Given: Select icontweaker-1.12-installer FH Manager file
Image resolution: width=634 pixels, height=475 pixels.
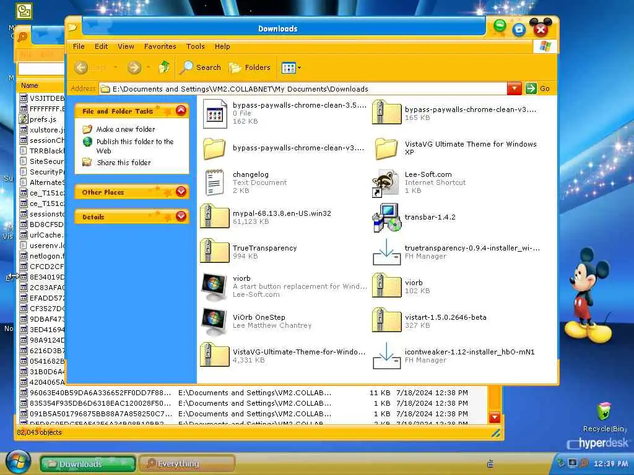Looking at the screenshot, I should [386, 356].
